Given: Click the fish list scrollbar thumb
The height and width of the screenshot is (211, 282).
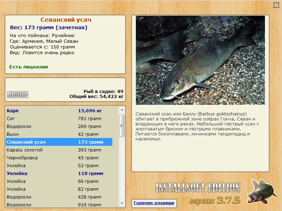Looking at the screenshot, I should coord(122,125).
